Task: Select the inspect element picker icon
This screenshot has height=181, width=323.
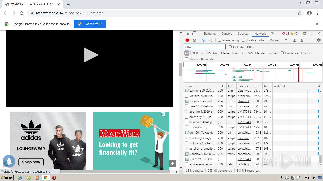Action: (187, 33)
